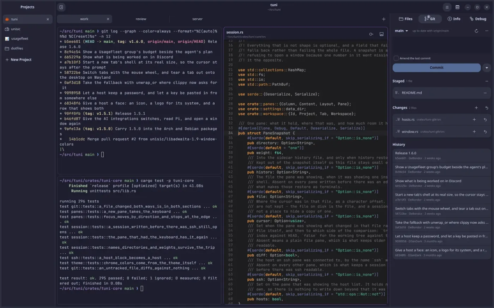Open the Info panel tab
This screenshot has height=308, width=494.
tap(454, 19)
